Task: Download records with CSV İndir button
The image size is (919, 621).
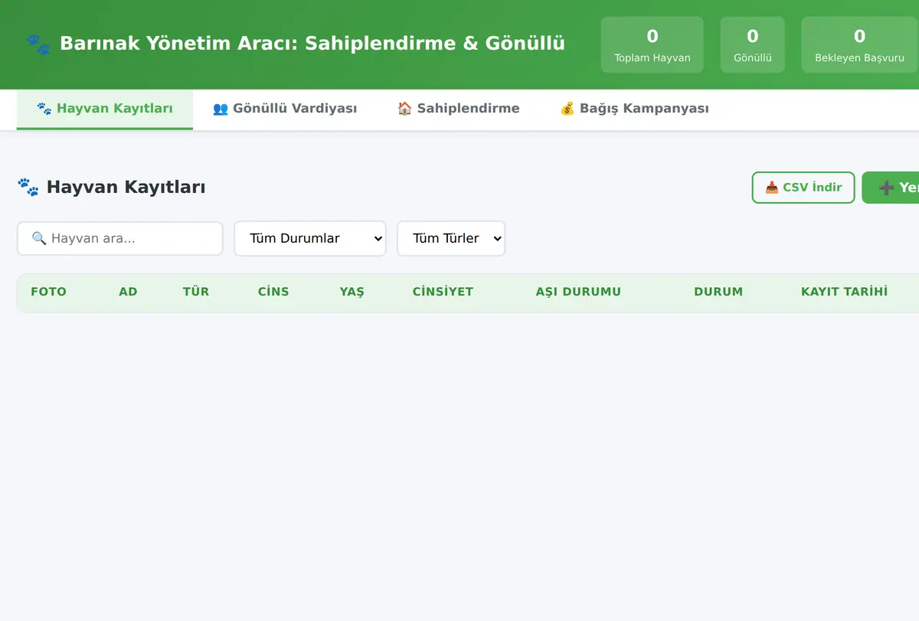Action: pyautogui.click(x=803, y=188)
